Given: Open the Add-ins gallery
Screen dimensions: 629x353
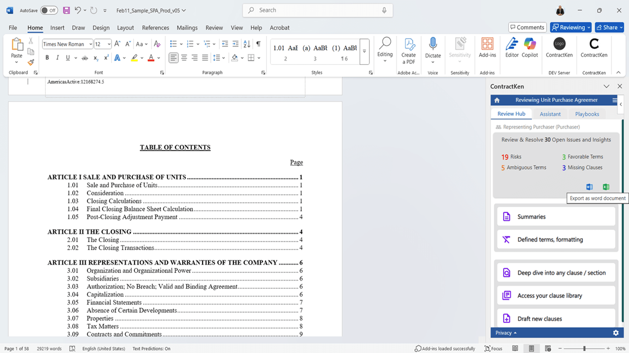Looking at the screenshot, I should click(487, 48).
